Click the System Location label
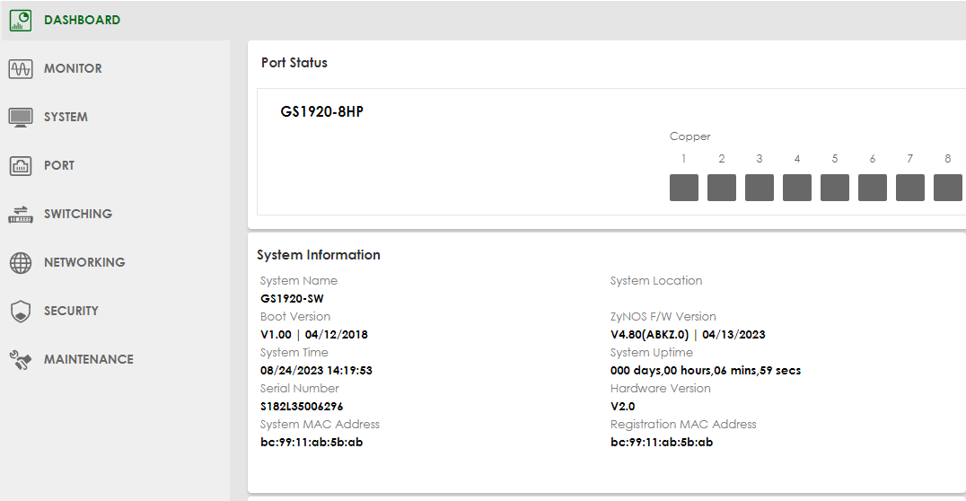The image size is (966, 501). point(656,281)
